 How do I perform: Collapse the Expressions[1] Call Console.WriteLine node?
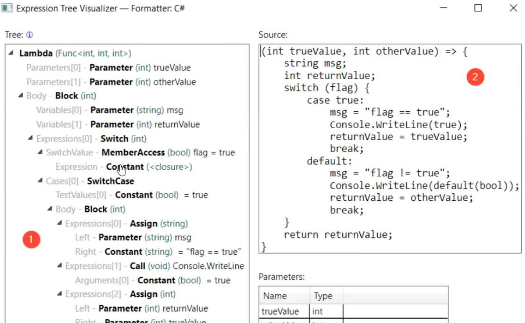[59, 266]
